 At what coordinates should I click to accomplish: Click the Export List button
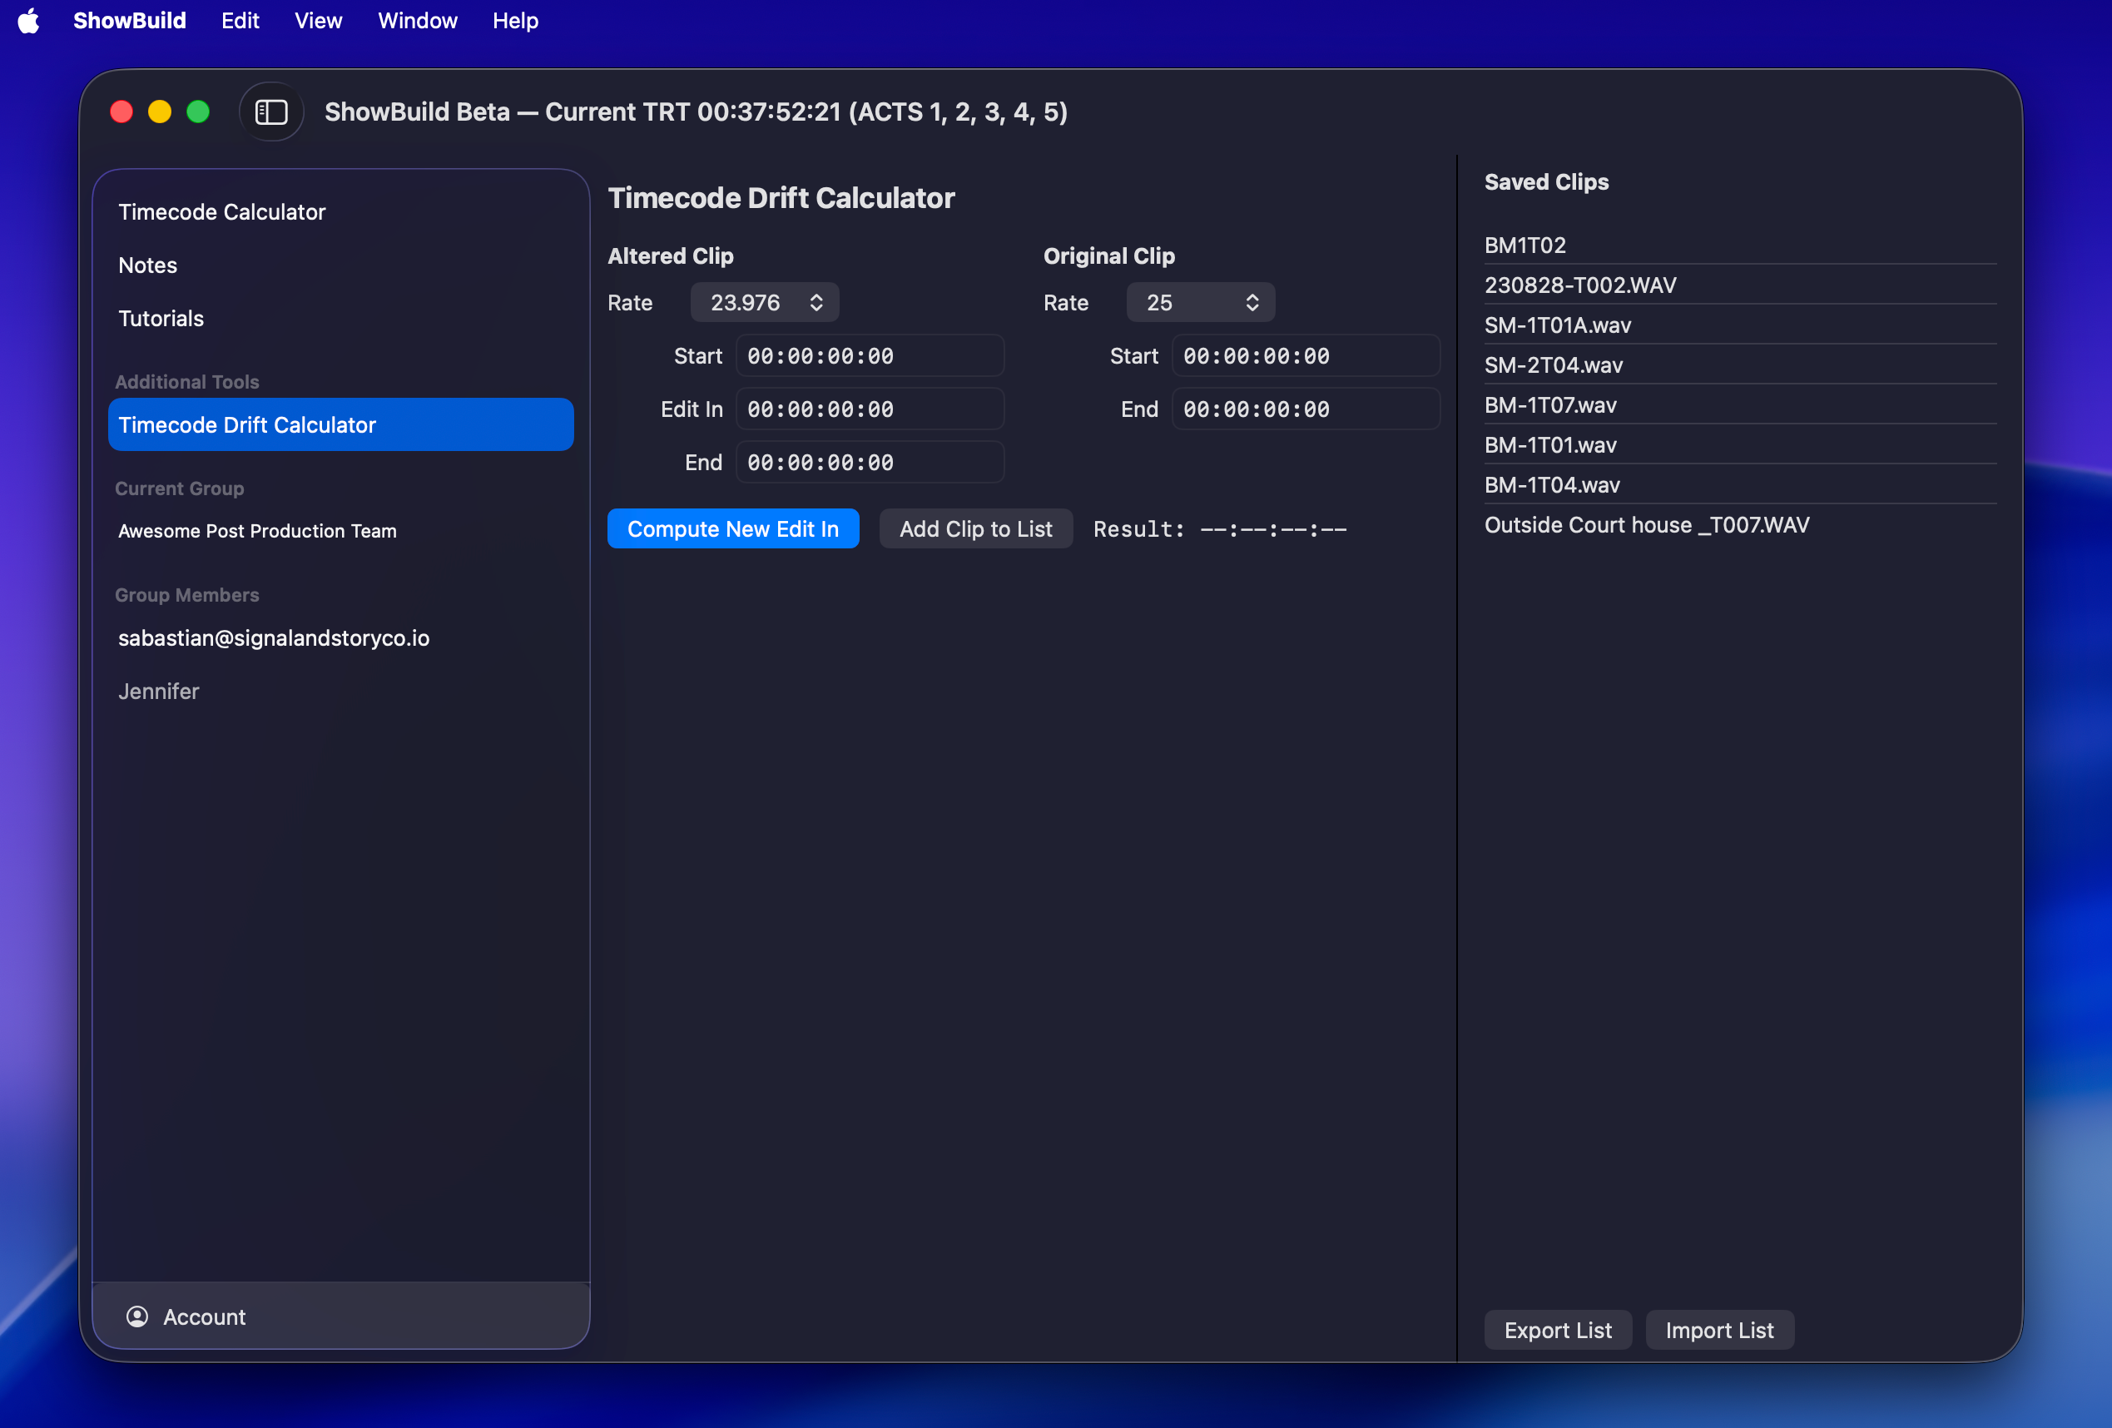[1557, 1330]
